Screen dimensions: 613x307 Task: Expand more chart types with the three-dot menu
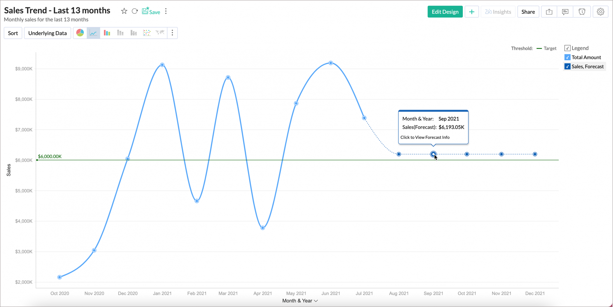point(173,33)
